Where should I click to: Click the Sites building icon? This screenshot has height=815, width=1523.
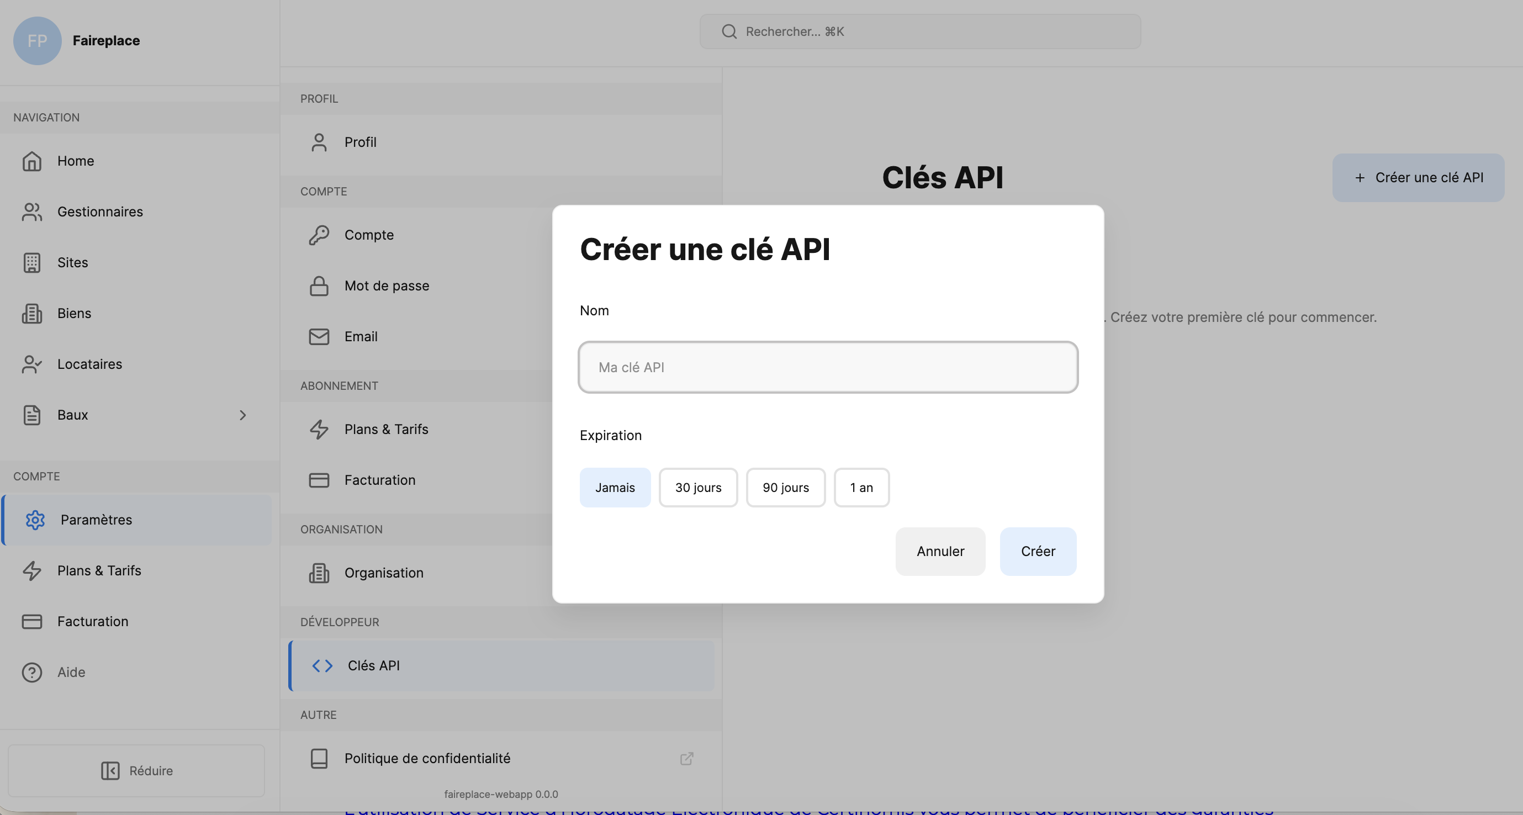[x=32, y=262]
